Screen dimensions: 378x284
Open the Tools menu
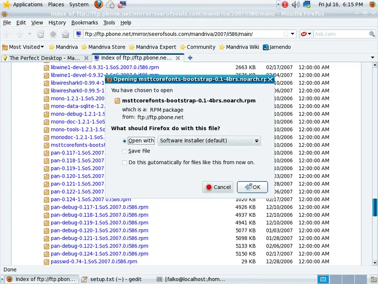(x=109, y=23)
